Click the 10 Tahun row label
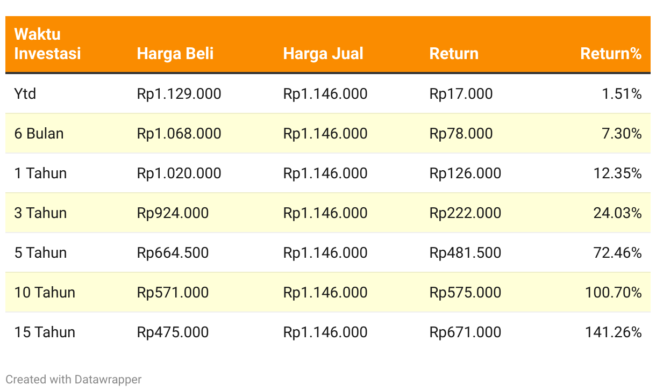Viewport: 656px width, 392px height. point(45,293)
